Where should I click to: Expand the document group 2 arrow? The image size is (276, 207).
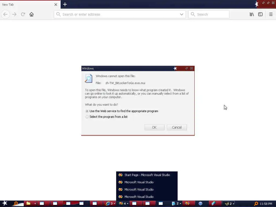pos(180,204)
